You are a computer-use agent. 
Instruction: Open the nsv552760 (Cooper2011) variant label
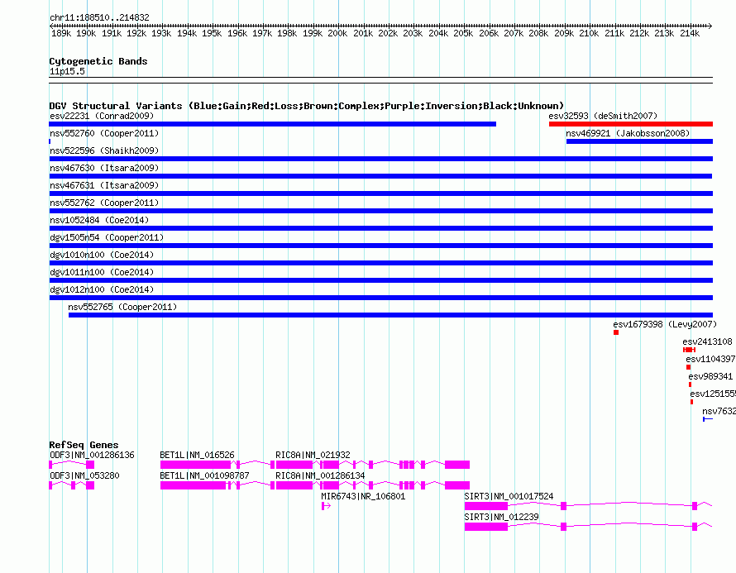104,133
